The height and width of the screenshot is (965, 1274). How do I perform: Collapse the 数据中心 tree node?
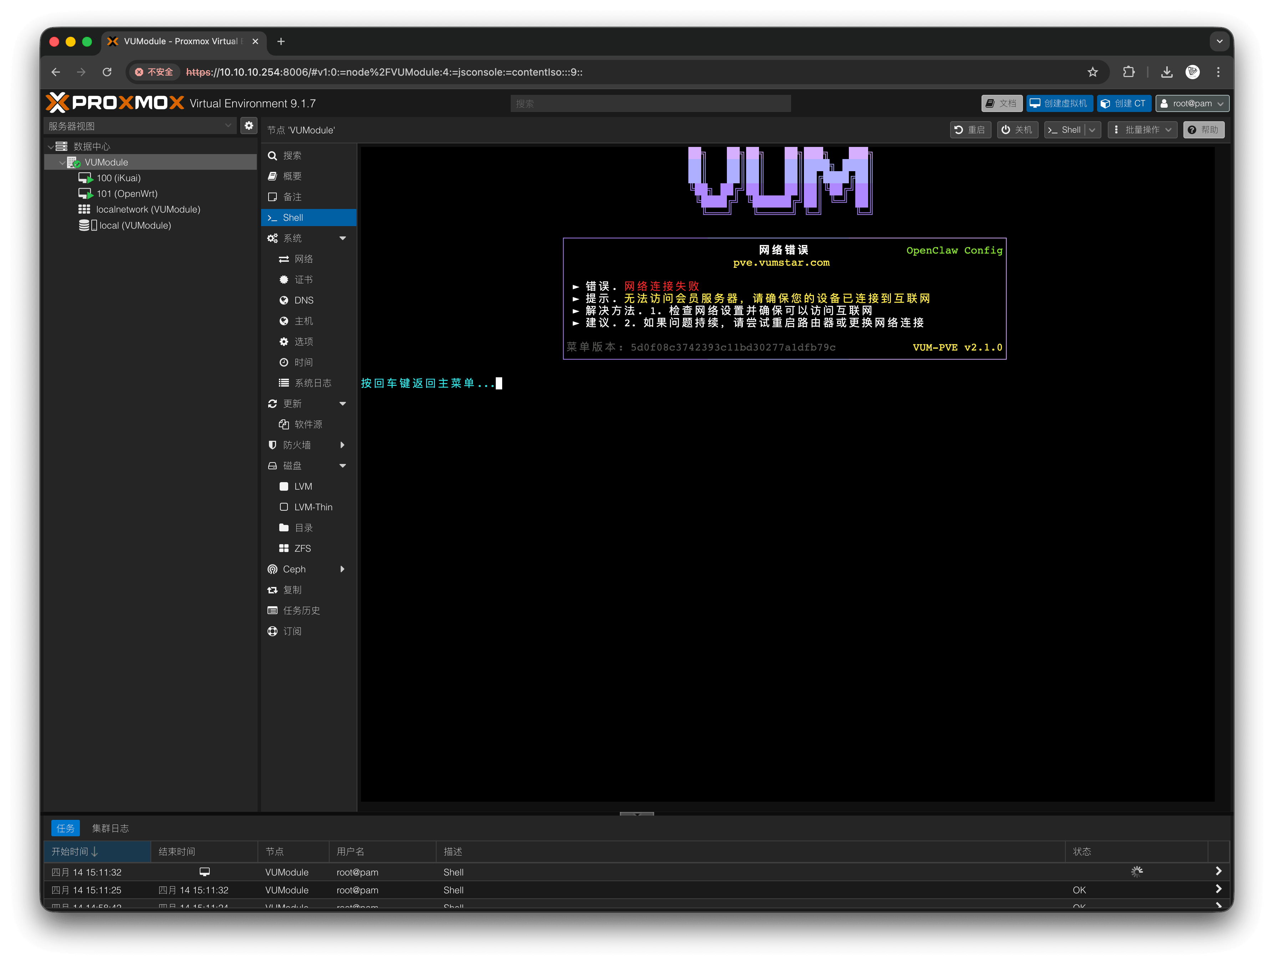pyautogui.click(x=51, y=147)
